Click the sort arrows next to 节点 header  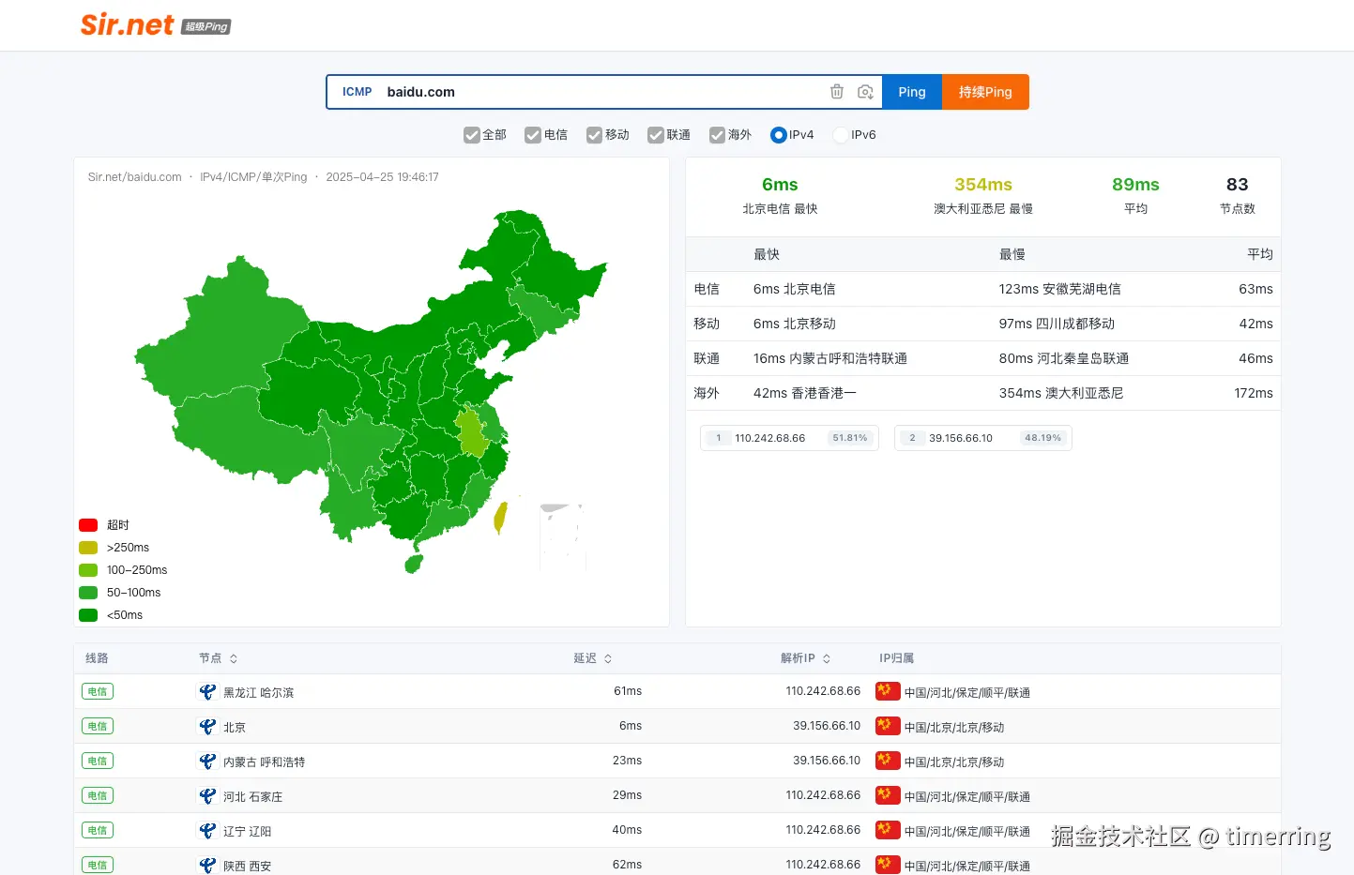[234, 658]
